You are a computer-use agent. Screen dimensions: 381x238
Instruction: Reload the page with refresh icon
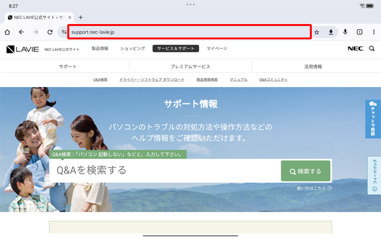[x=50, y=32]
